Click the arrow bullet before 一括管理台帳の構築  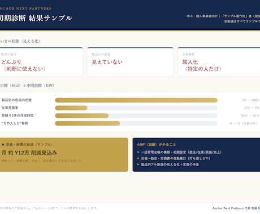138,152
